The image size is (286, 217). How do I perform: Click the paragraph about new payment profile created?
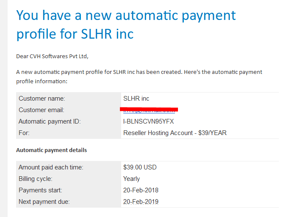tap(139, 76)
